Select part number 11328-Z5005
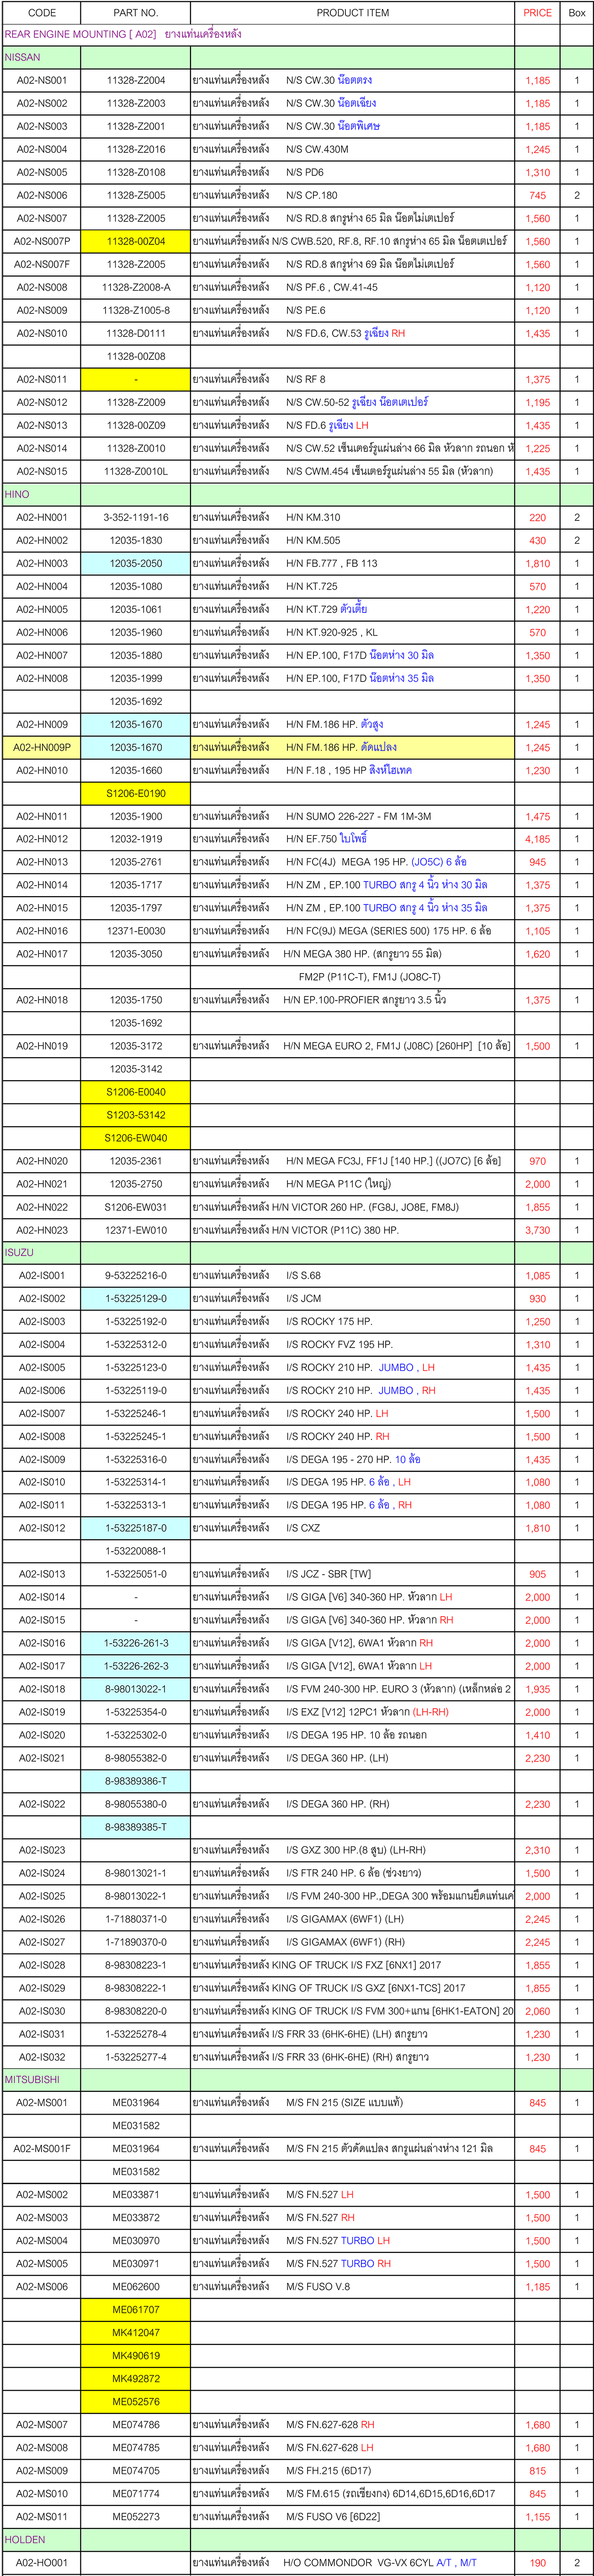The image size is (594, 2576). tap(136, 195)
